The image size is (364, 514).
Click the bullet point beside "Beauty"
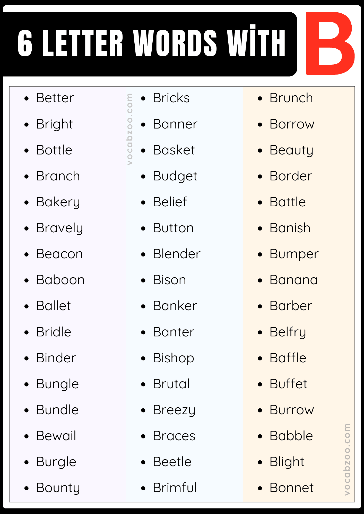pyautogui.click(x=260, y=151)
